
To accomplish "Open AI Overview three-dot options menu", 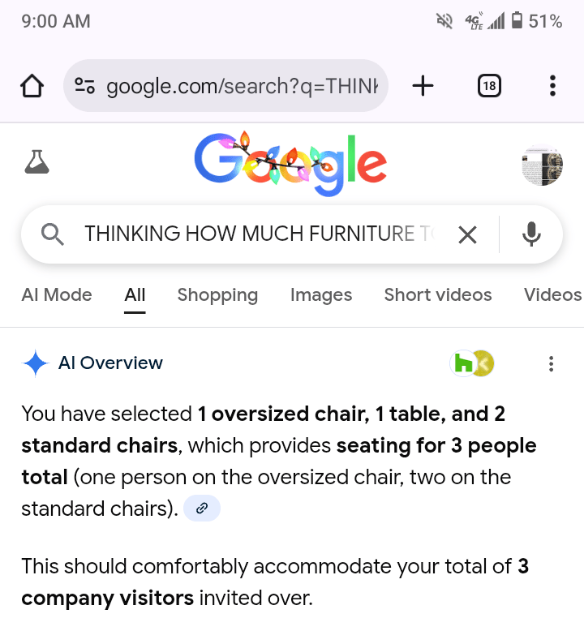I will click(x=552, y=363).
